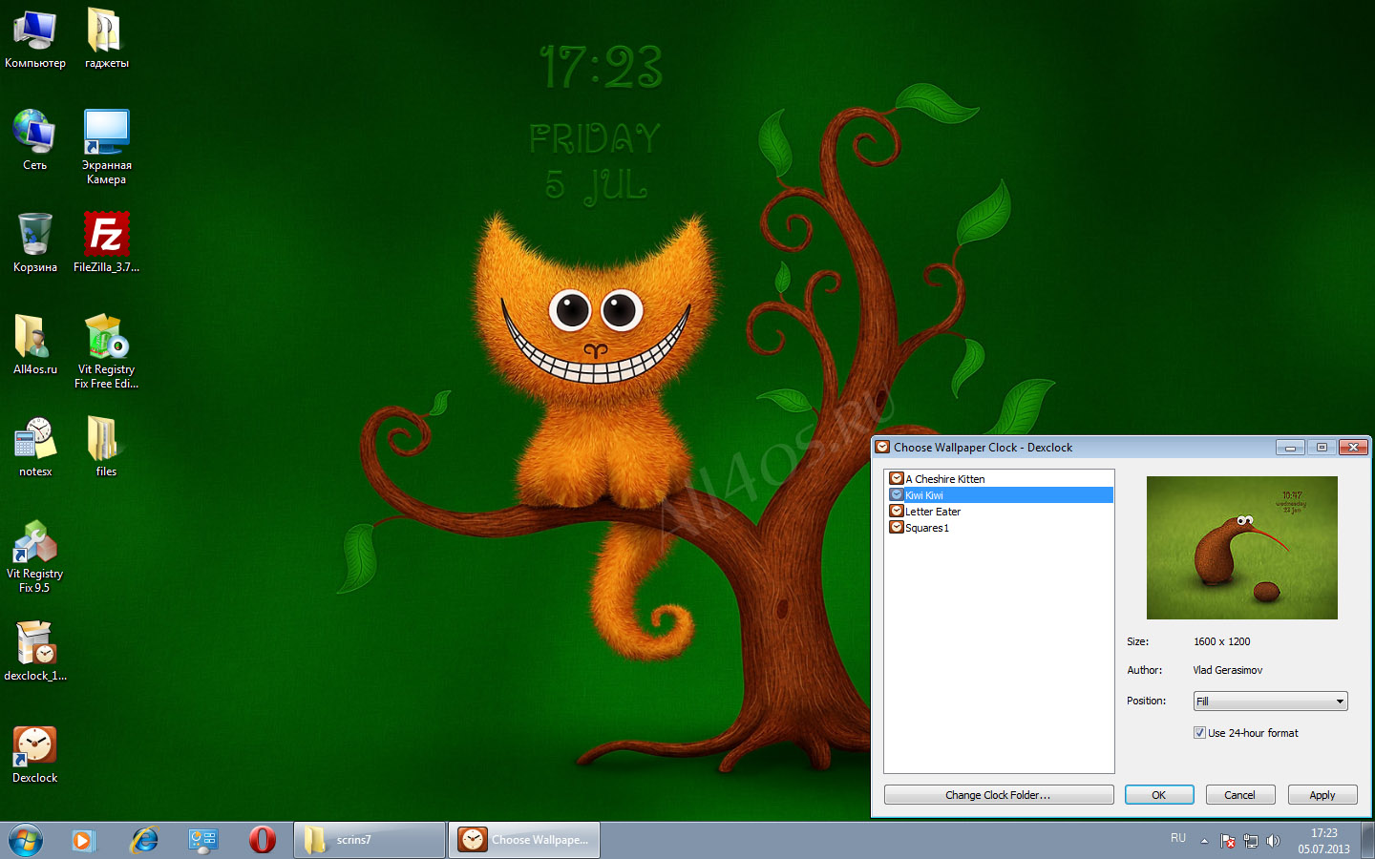Apply the selected wallpaper clock

click(x=1322, y=795)
